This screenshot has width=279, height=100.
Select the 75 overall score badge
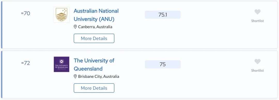click(x=163, y=64)
